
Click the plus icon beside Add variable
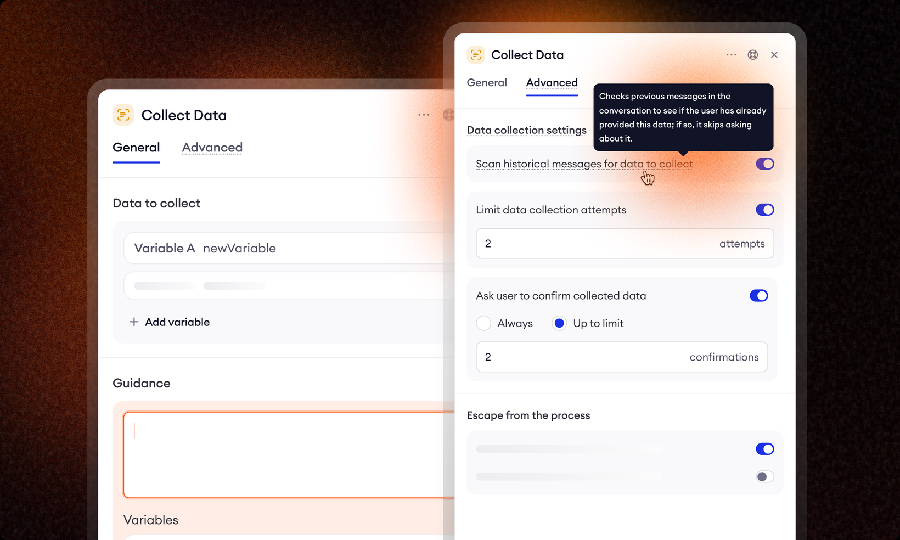click(134, 322)
